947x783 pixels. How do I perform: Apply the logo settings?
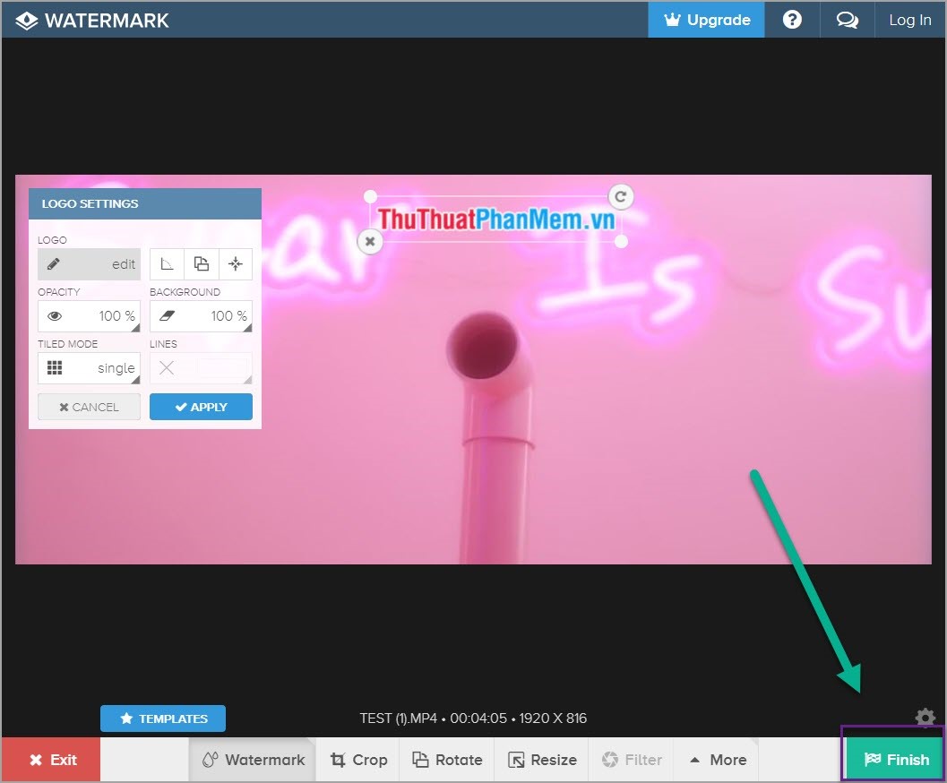click(201, 406)
